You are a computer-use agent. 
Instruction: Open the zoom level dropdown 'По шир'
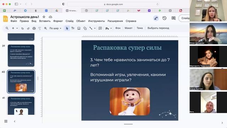(x=55, y=28)
